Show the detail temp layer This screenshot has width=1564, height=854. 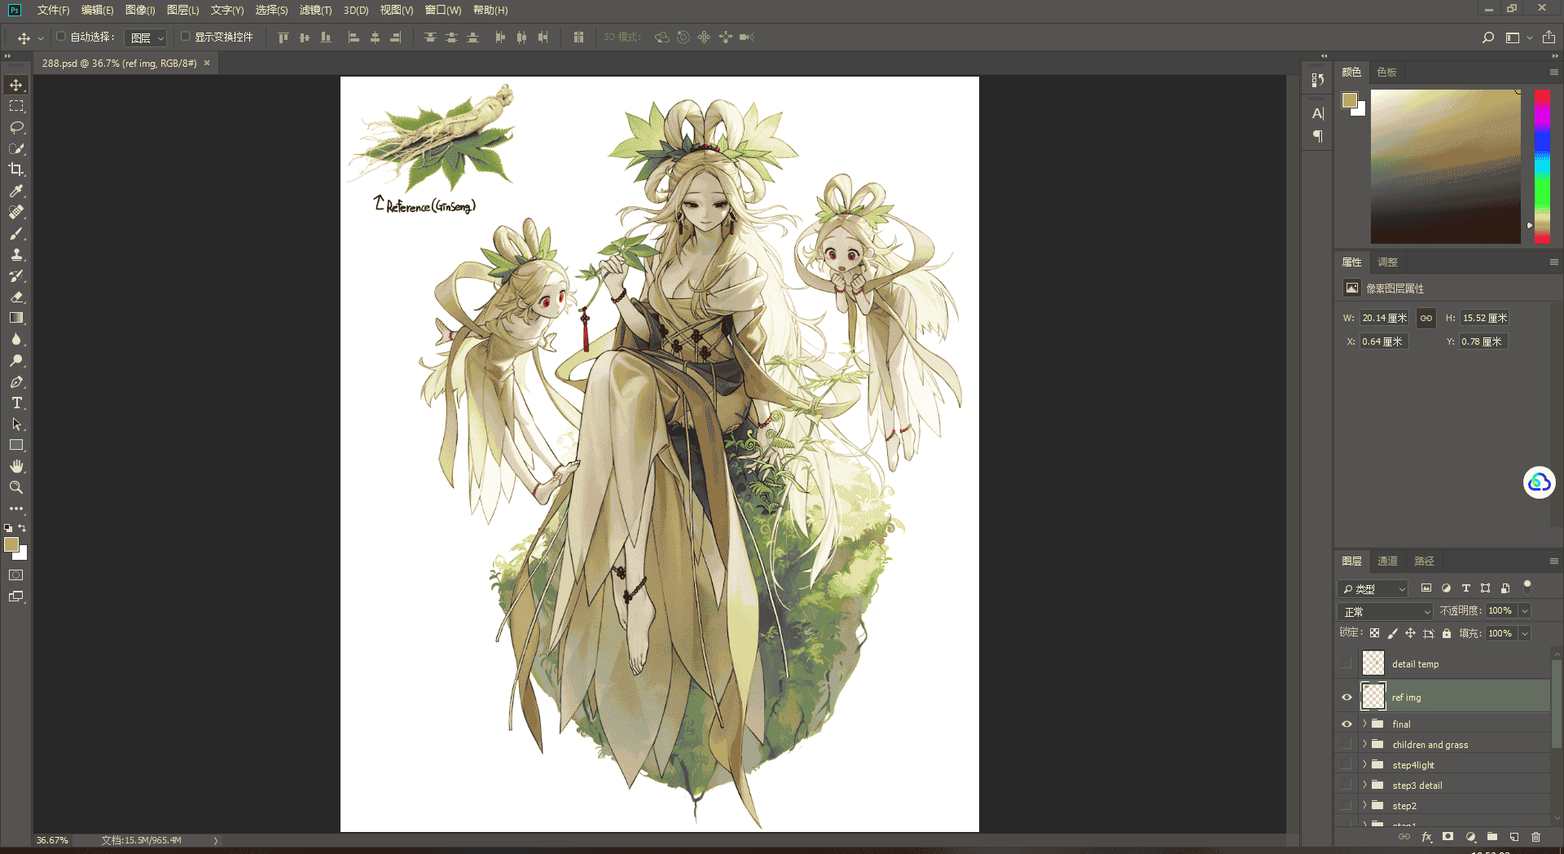1347,664
